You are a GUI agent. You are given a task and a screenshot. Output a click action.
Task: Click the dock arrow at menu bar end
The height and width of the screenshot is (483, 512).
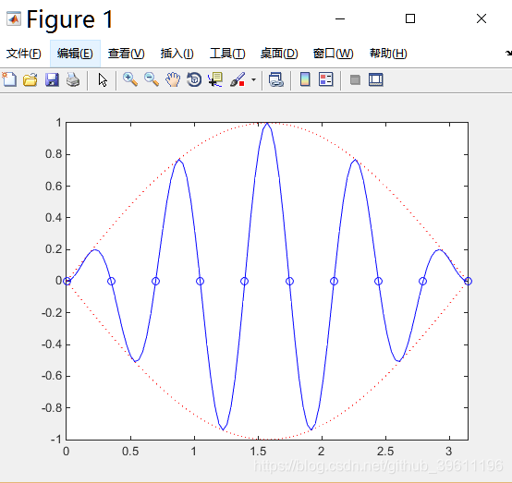pyautogui.click(x=508, y=53)
